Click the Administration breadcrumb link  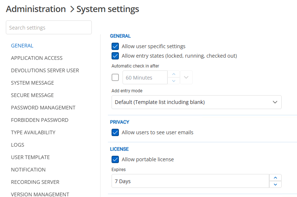[x=36, y=9]
